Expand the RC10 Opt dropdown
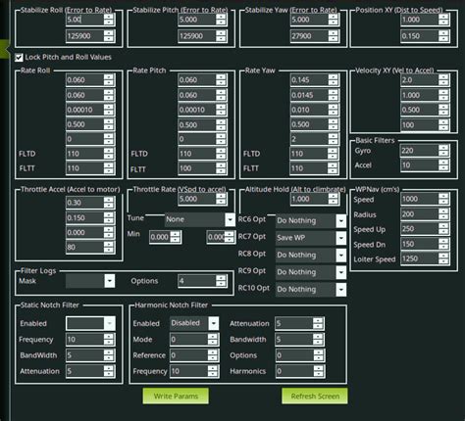Screen dimensions: 465x421 coord(311,289)
